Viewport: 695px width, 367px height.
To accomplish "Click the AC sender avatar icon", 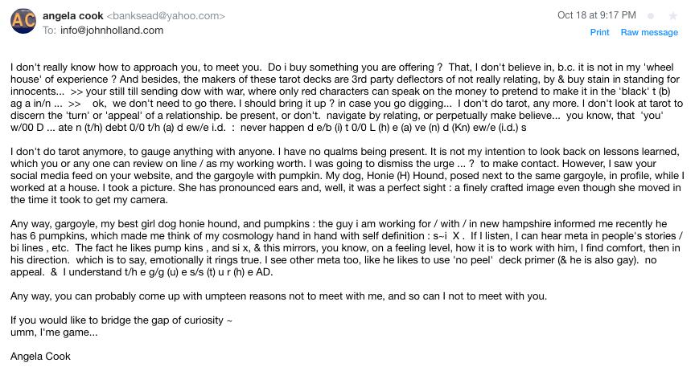I will [23, 21].
